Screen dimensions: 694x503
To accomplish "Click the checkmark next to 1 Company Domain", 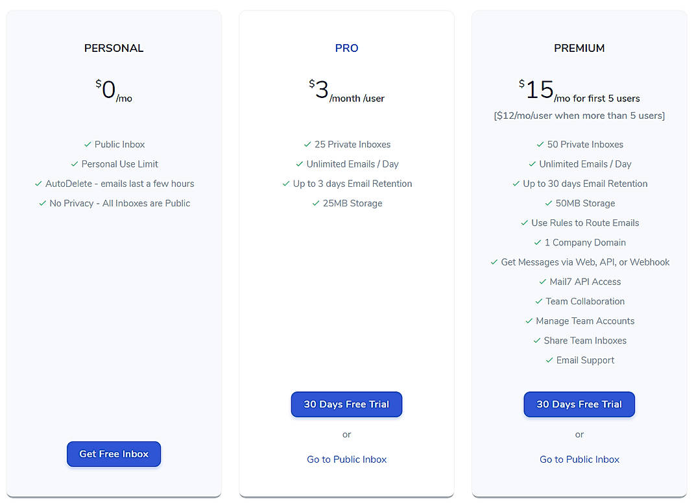I will pos(537,242).
